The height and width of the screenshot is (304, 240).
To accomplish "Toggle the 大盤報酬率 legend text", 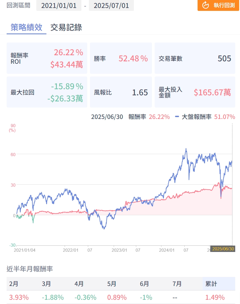I will [x=196, y=117].
